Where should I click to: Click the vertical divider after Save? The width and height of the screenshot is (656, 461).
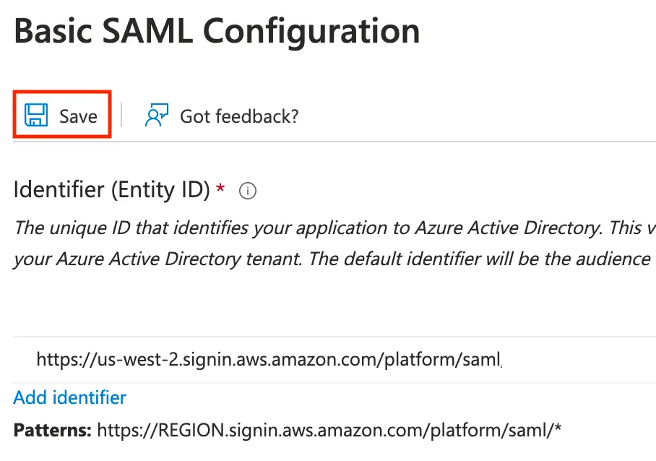121,116
